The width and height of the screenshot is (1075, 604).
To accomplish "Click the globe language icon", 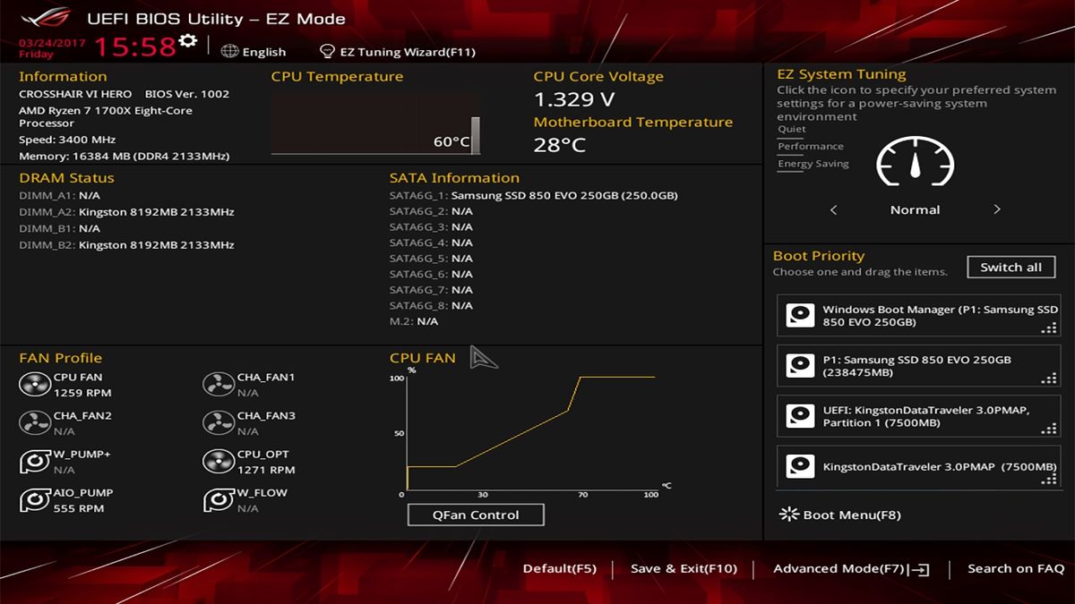I will 229,52.
